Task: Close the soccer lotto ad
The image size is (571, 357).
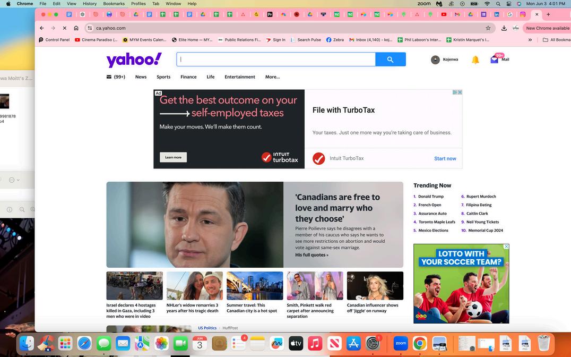Action: coord(506,247)
